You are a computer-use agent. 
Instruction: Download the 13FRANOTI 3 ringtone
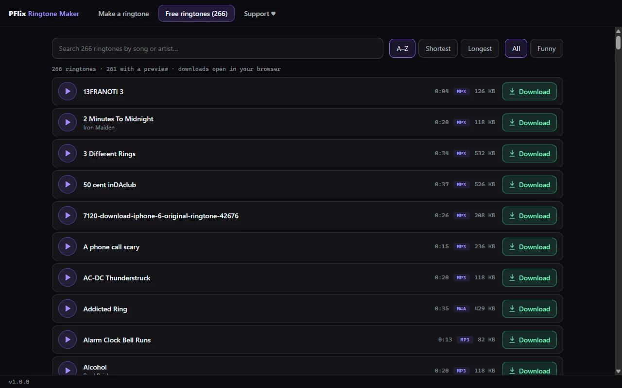click(x=529, y=91)
